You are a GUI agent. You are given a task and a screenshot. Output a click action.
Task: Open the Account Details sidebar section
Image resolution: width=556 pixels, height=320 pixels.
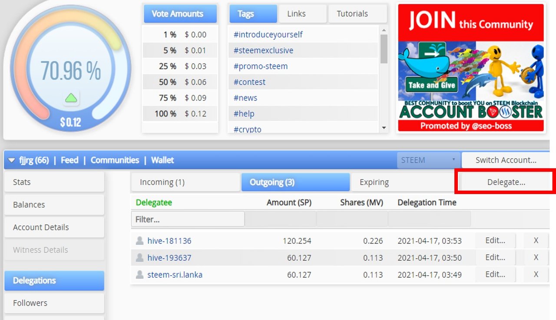54,227
